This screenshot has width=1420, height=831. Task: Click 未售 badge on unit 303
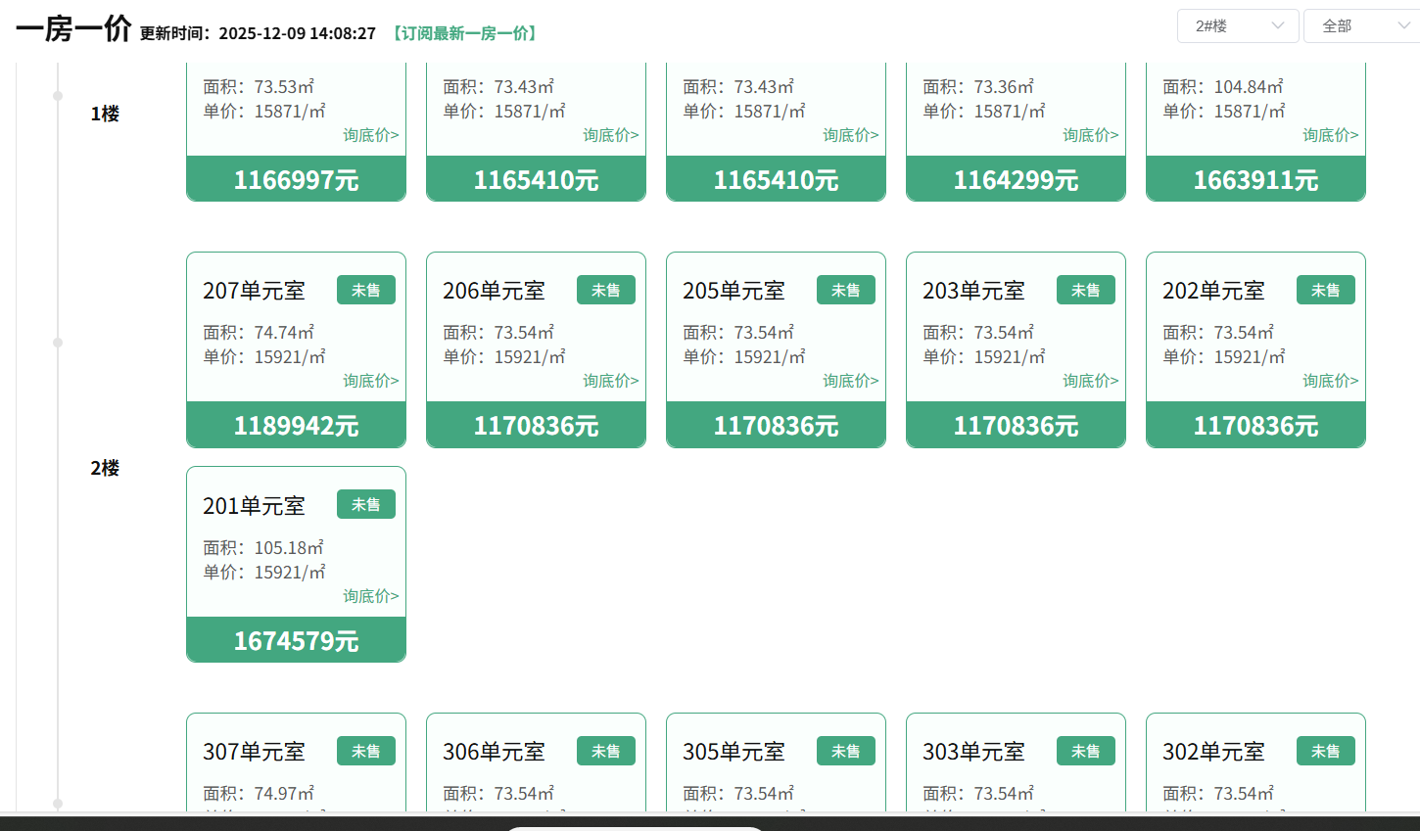click(1086, 752)
